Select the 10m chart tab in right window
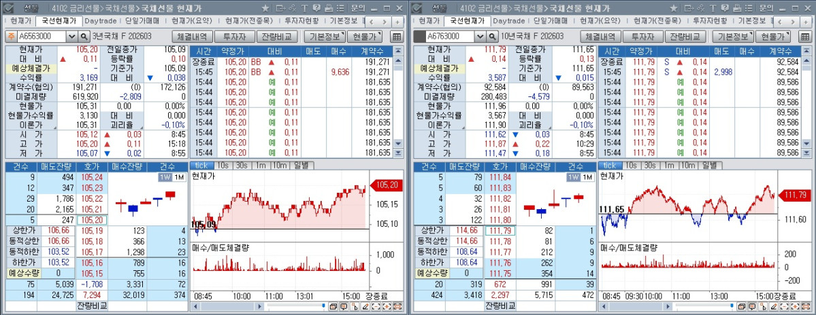The width and height of the screenshot is (816, 315). [688, 165]
